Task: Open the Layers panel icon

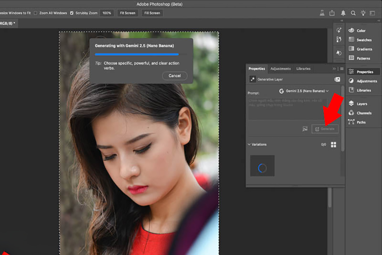Action: click(x=351, y=104)
